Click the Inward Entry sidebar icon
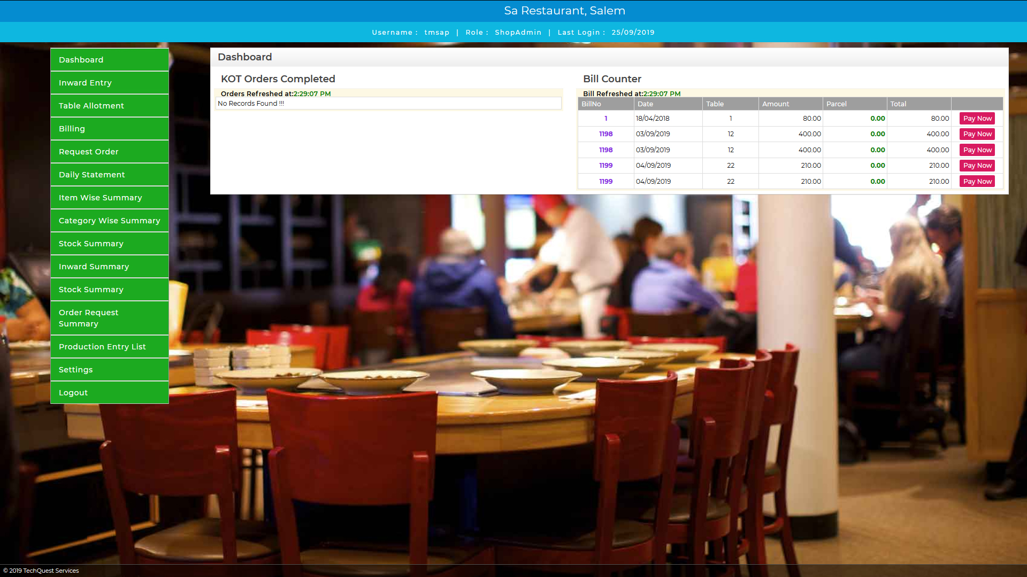Viewport: 1027px width, 577px height. tap(109, 82)
